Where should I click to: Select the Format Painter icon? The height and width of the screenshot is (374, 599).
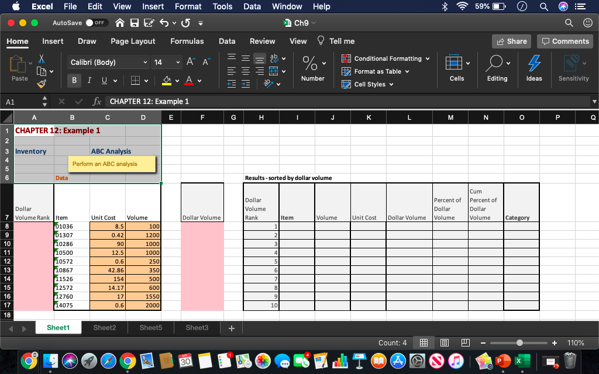tap(41, 83)
